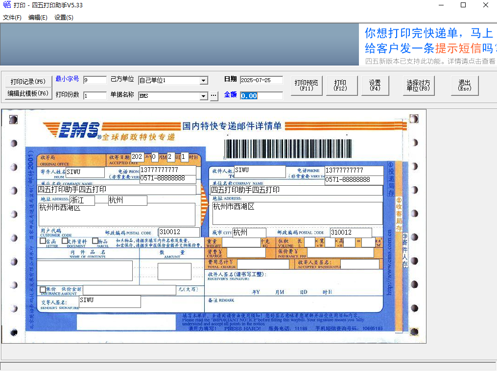This screenshot has height=371, width=497.
Task: Click the 编辑此模板(F6) button
Action: [x=28, y=93]
